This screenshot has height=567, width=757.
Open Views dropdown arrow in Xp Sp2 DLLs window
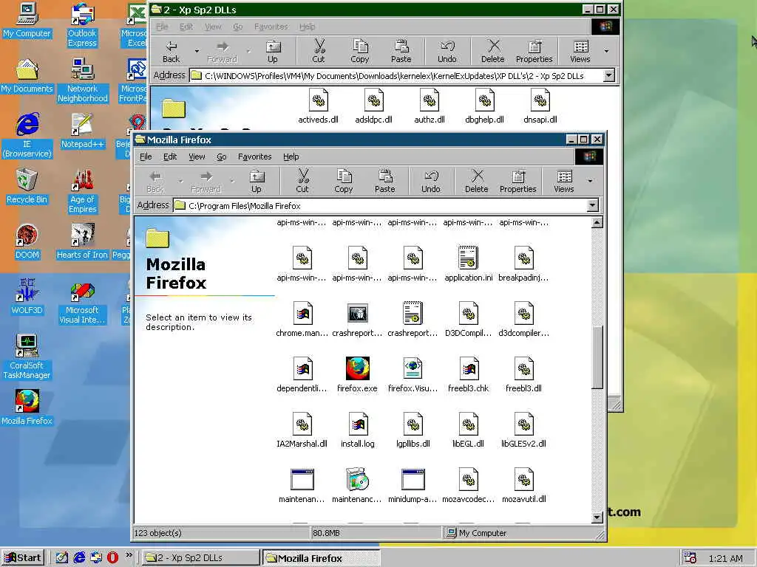(606, 51)
